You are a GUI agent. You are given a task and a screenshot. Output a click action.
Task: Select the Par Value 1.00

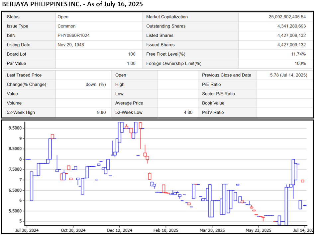pyautogui.click(x=131, y=63)
